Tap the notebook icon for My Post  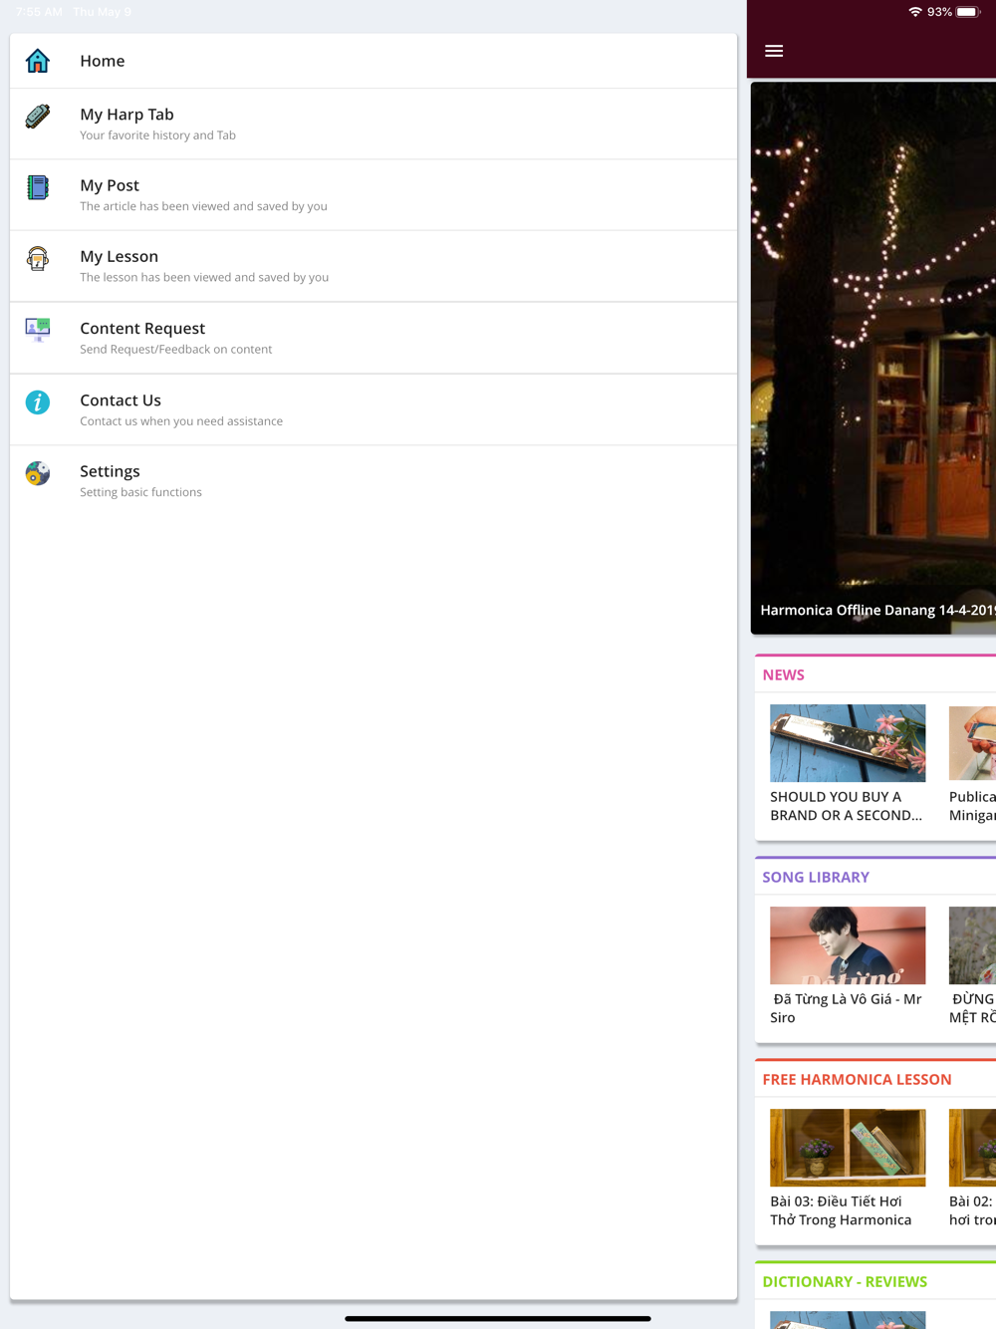click(x=38, y=187)
